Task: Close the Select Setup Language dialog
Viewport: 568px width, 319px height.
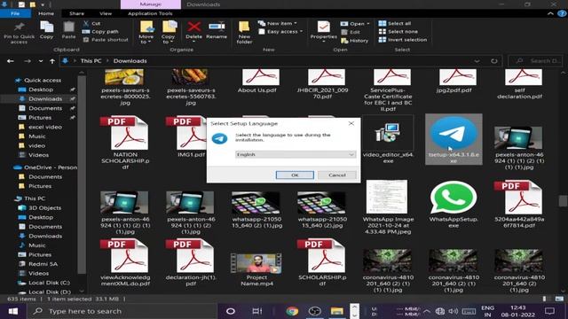Action: (x=351, y=123)
